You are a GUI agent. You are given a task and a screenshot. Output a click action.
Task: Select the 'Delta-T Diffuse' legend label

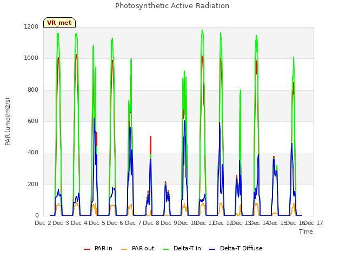point(241,248)
